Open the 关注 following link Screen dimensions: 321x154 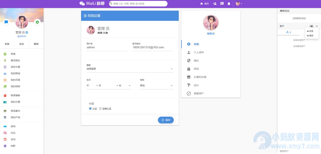point(21,44)
